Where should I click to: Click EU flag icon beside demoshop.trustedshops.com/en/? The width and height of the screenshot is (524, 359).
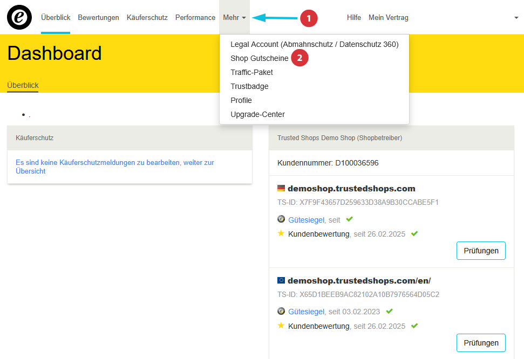click(x=281, y=280)
